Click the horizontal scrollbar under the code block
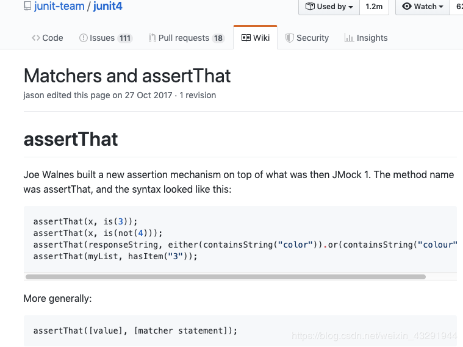Image resolution: width=463 pixels, height=347 pixels. (226, 277)
